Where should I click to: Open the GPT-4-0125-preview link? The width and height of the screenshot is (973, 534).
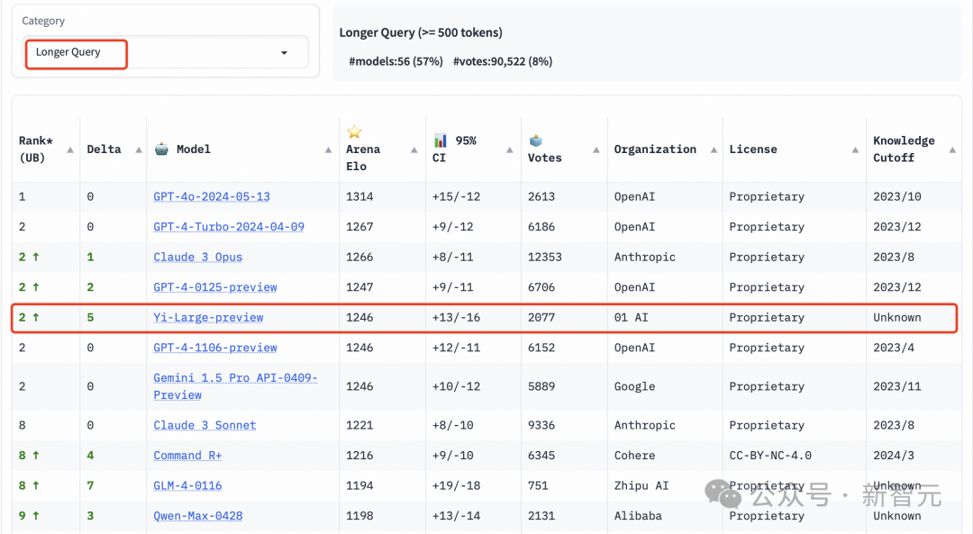[x=215, y=287]
